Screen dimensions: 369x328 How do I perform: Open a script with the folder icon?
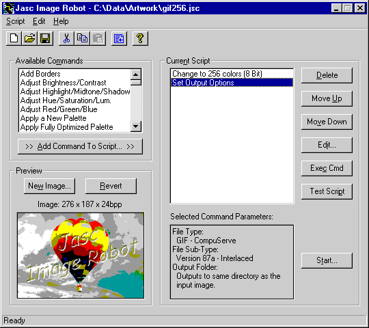[29, 38]
